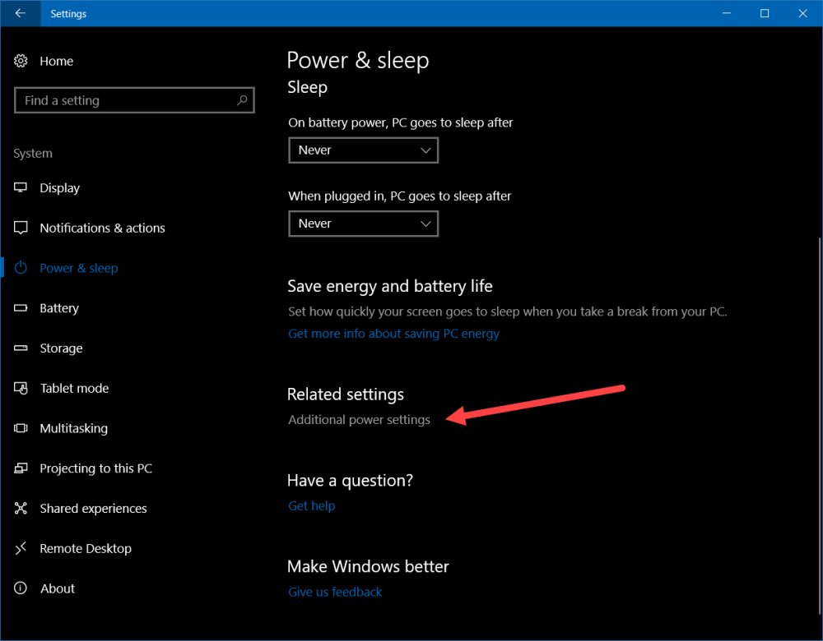This screenshot has height=641, width=823.
Task: Click the System sidebar heading
Action: (x=33, y=154)
